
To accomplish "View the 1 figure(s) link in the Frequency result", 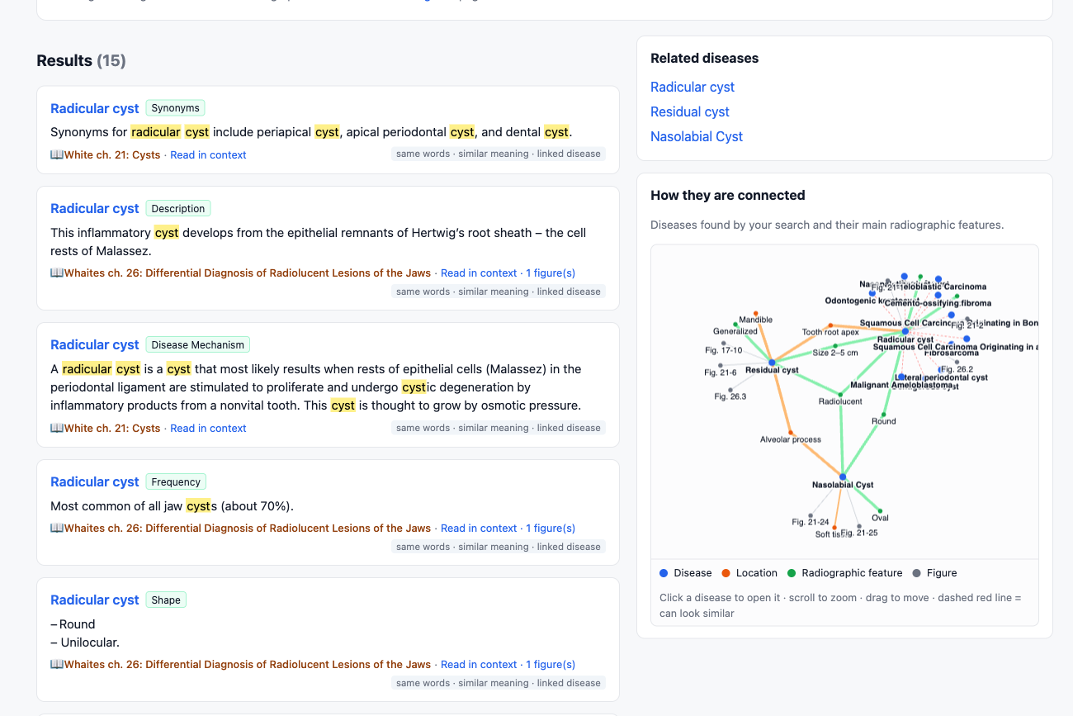I will pos(551,528).
